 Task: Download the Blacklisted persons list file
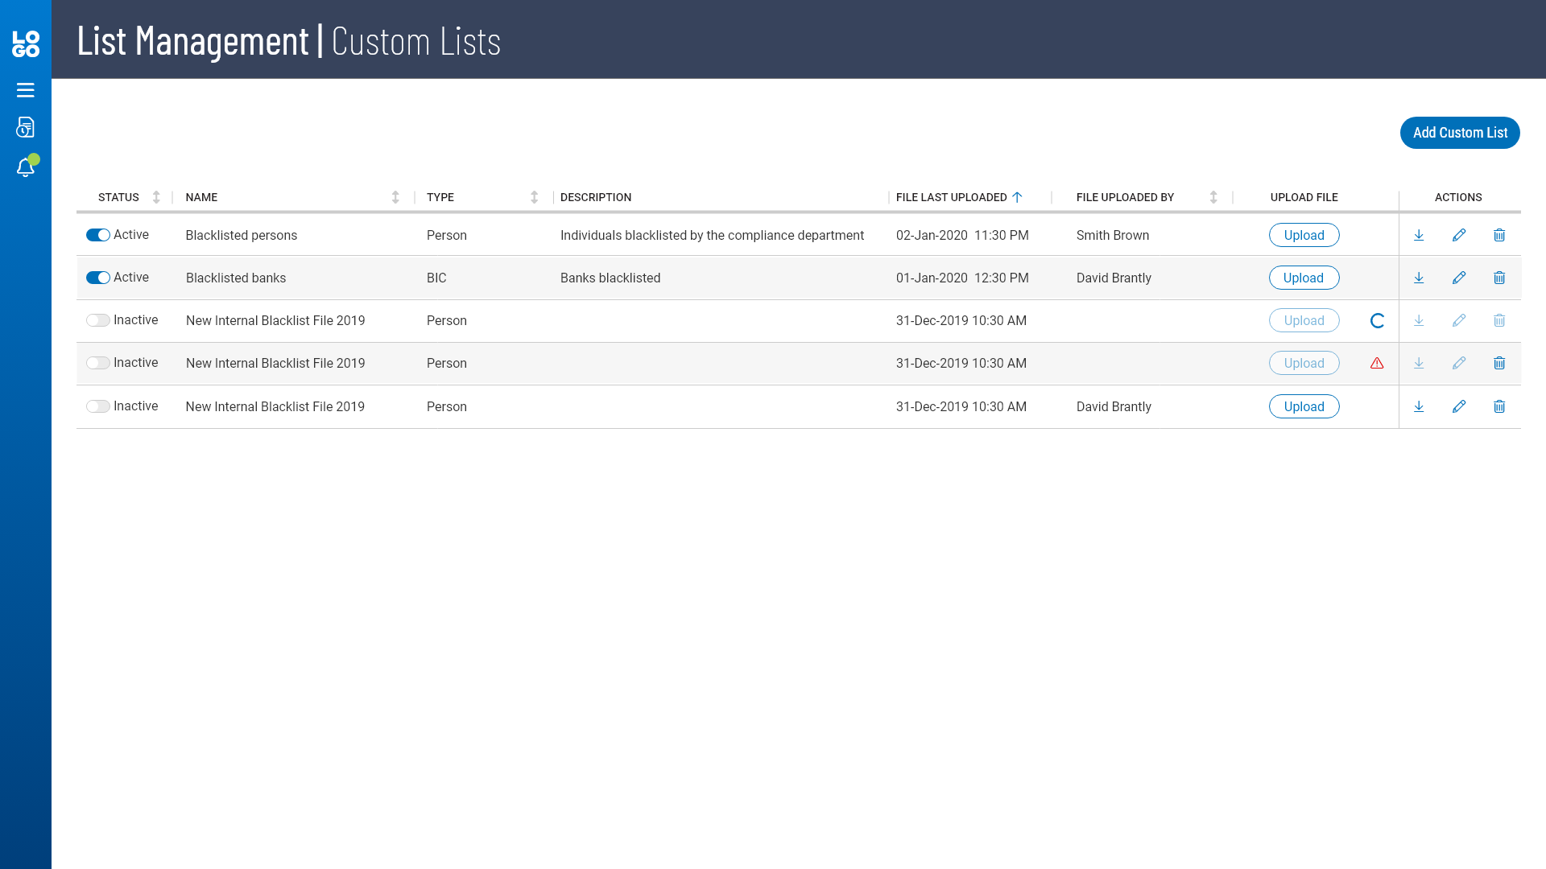click(x=1419, y=235)
